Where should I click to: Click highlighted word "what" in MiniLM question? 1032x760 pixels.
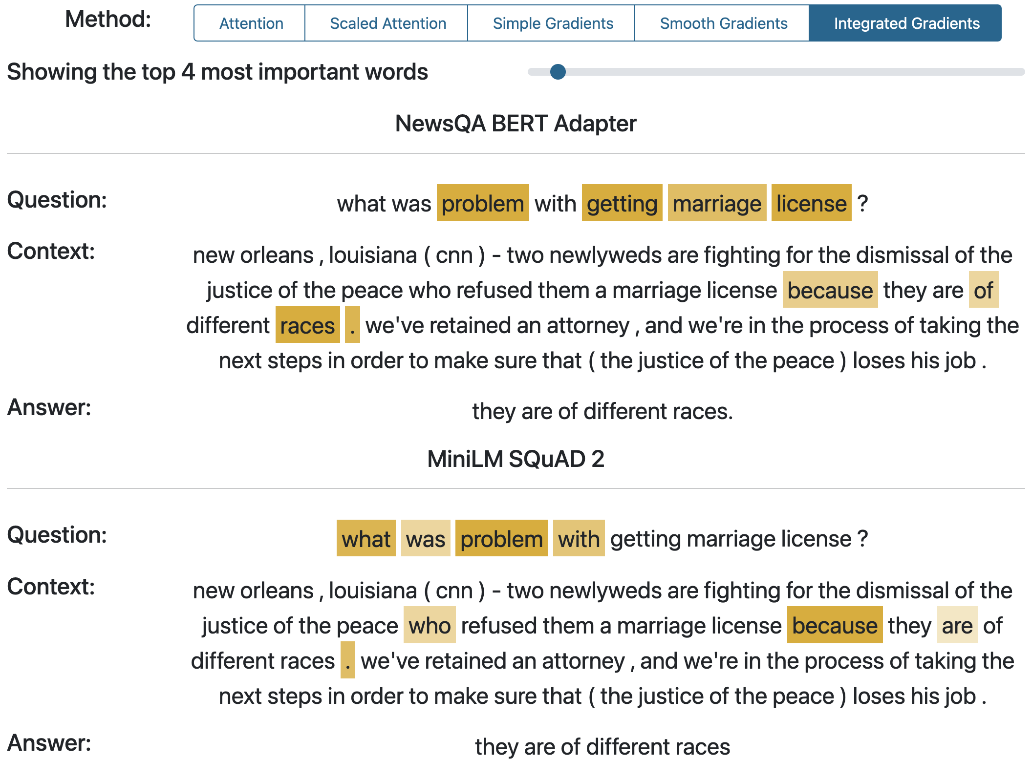(x=366, y=539)
